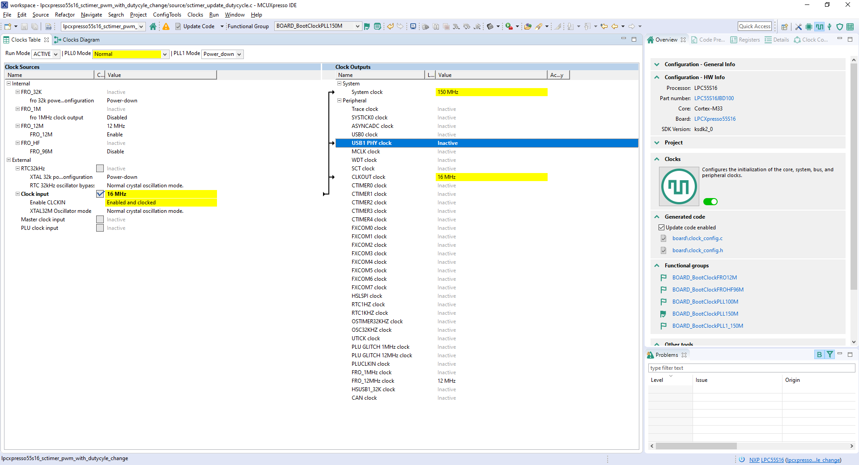Toggle the Clocks tool enable switch
The height and width of the screenshot is (465, 859).
710,202
